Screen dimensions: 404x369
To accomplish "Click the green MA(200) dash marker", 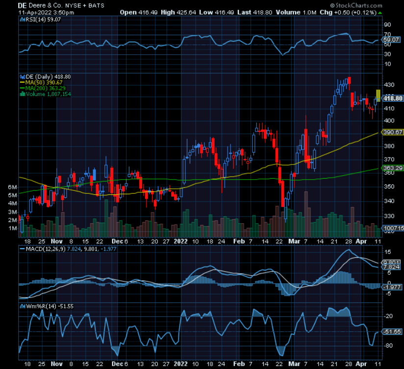I will [22, 88].
